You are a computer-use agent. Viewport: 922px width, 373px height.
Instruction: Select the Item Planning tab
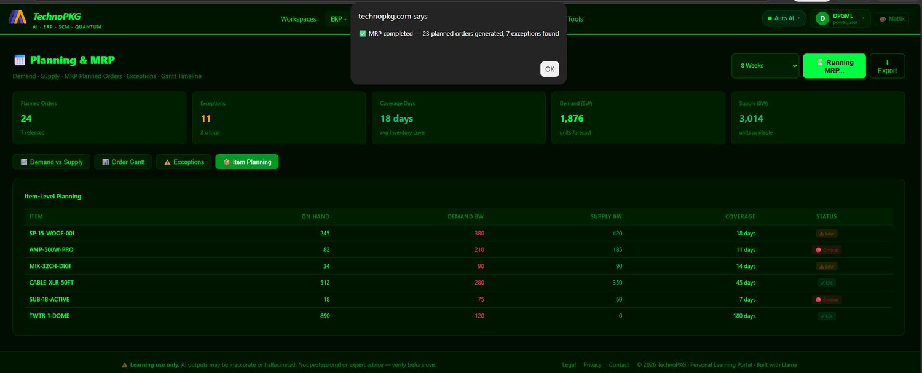(247, 162)
